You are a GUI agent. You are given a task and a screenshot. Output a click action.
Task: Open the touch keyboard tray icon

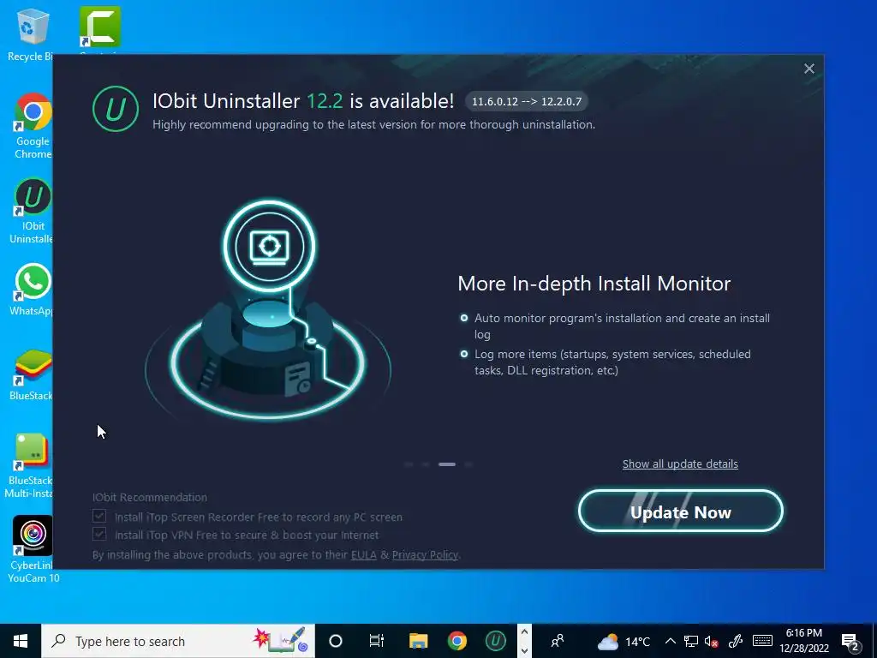point(762,641)
